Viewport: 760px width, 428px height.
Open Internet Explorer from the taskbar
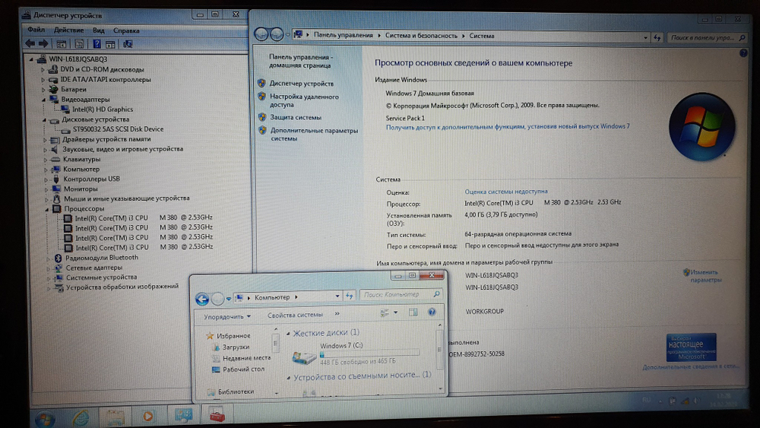pos(81,417)
